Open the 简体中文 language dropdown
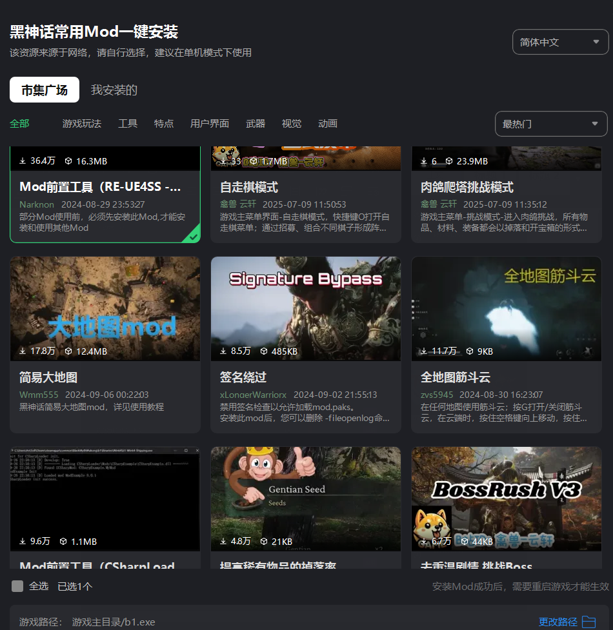The image size is (613, 630). point(559,43)
